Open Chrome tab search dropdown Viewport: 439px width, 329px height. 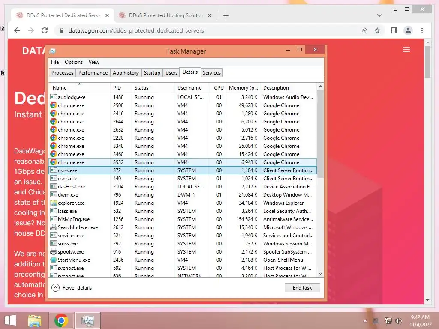pyautogui.click(x=379, y=15)
